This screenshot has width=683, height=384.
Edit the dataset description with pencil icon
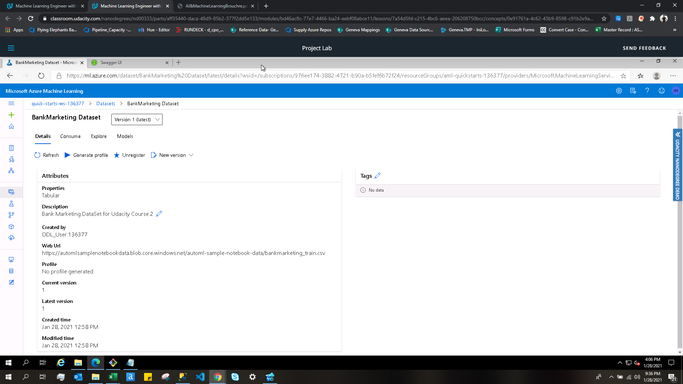(159, 214)
